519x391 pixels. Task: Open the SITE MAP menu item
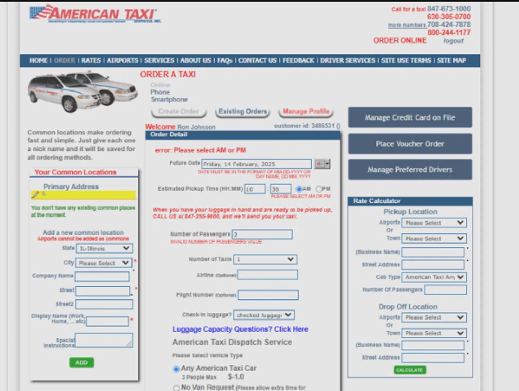[x=452, y=60]
